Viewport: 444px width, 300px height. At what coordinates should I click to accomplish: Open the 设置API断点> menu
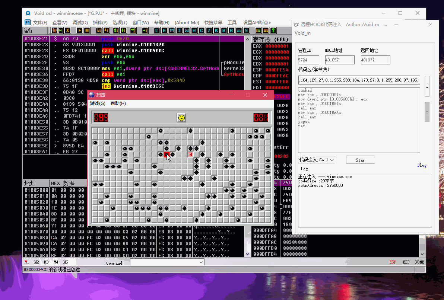(257, 22)
